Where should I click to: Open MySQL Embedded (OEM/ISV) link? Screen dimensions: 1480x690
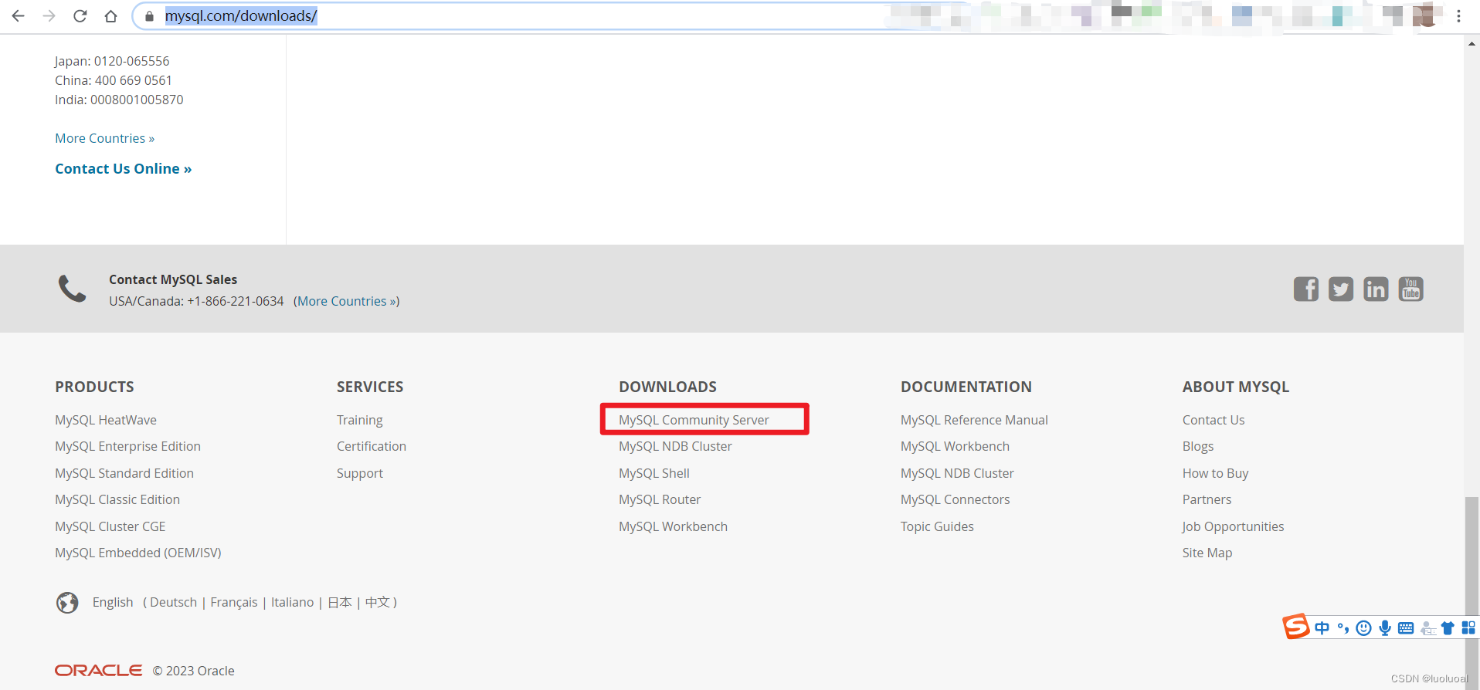[138, 553]
